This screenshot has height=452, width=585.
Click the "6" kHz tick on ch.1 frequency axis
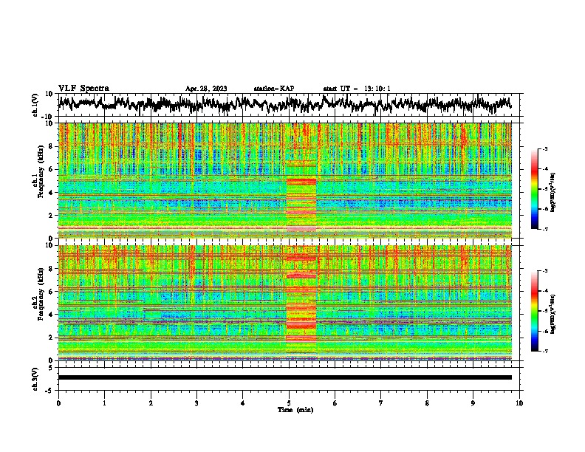[x=52, y=169]
